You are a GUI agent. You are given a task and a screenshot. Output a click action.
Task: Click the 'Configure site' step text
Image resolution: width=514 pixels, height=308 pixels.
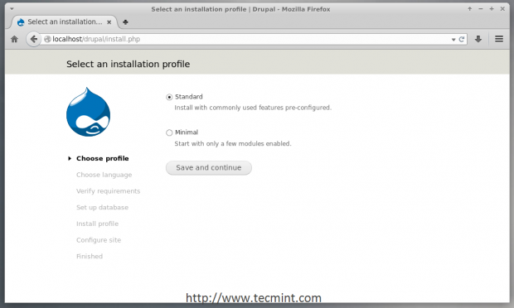pyautogui.click(x=99, y=240)
